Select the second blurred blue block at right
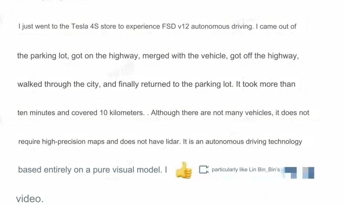 coord(308,173)
